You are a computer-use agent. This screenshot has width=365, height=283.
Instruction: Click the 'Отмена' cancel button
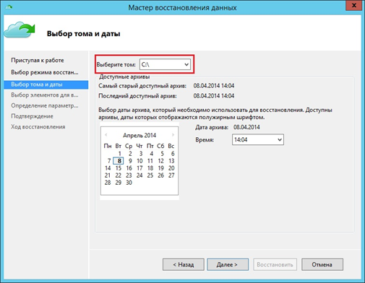(x=322, y=264)
